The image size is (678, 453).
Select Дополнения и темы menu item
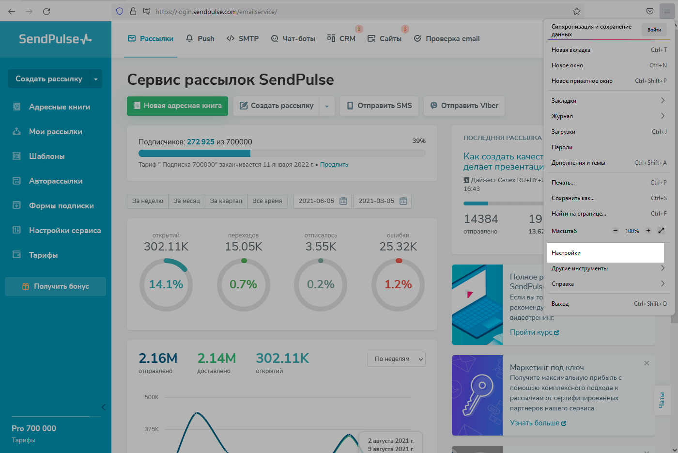[609, 162]
